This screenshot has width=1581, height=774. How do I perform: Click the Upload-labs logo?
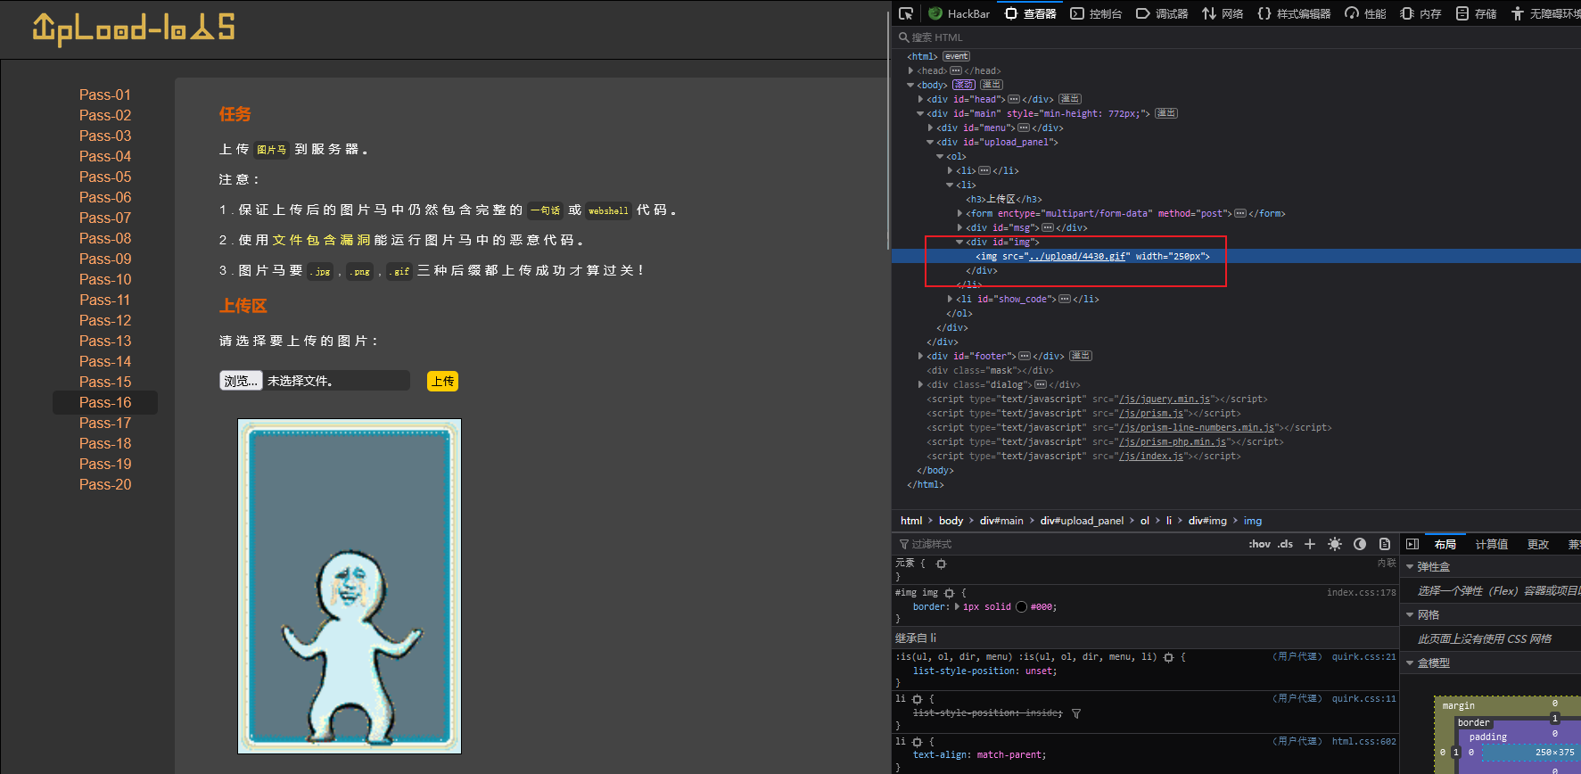pos(134,29)
